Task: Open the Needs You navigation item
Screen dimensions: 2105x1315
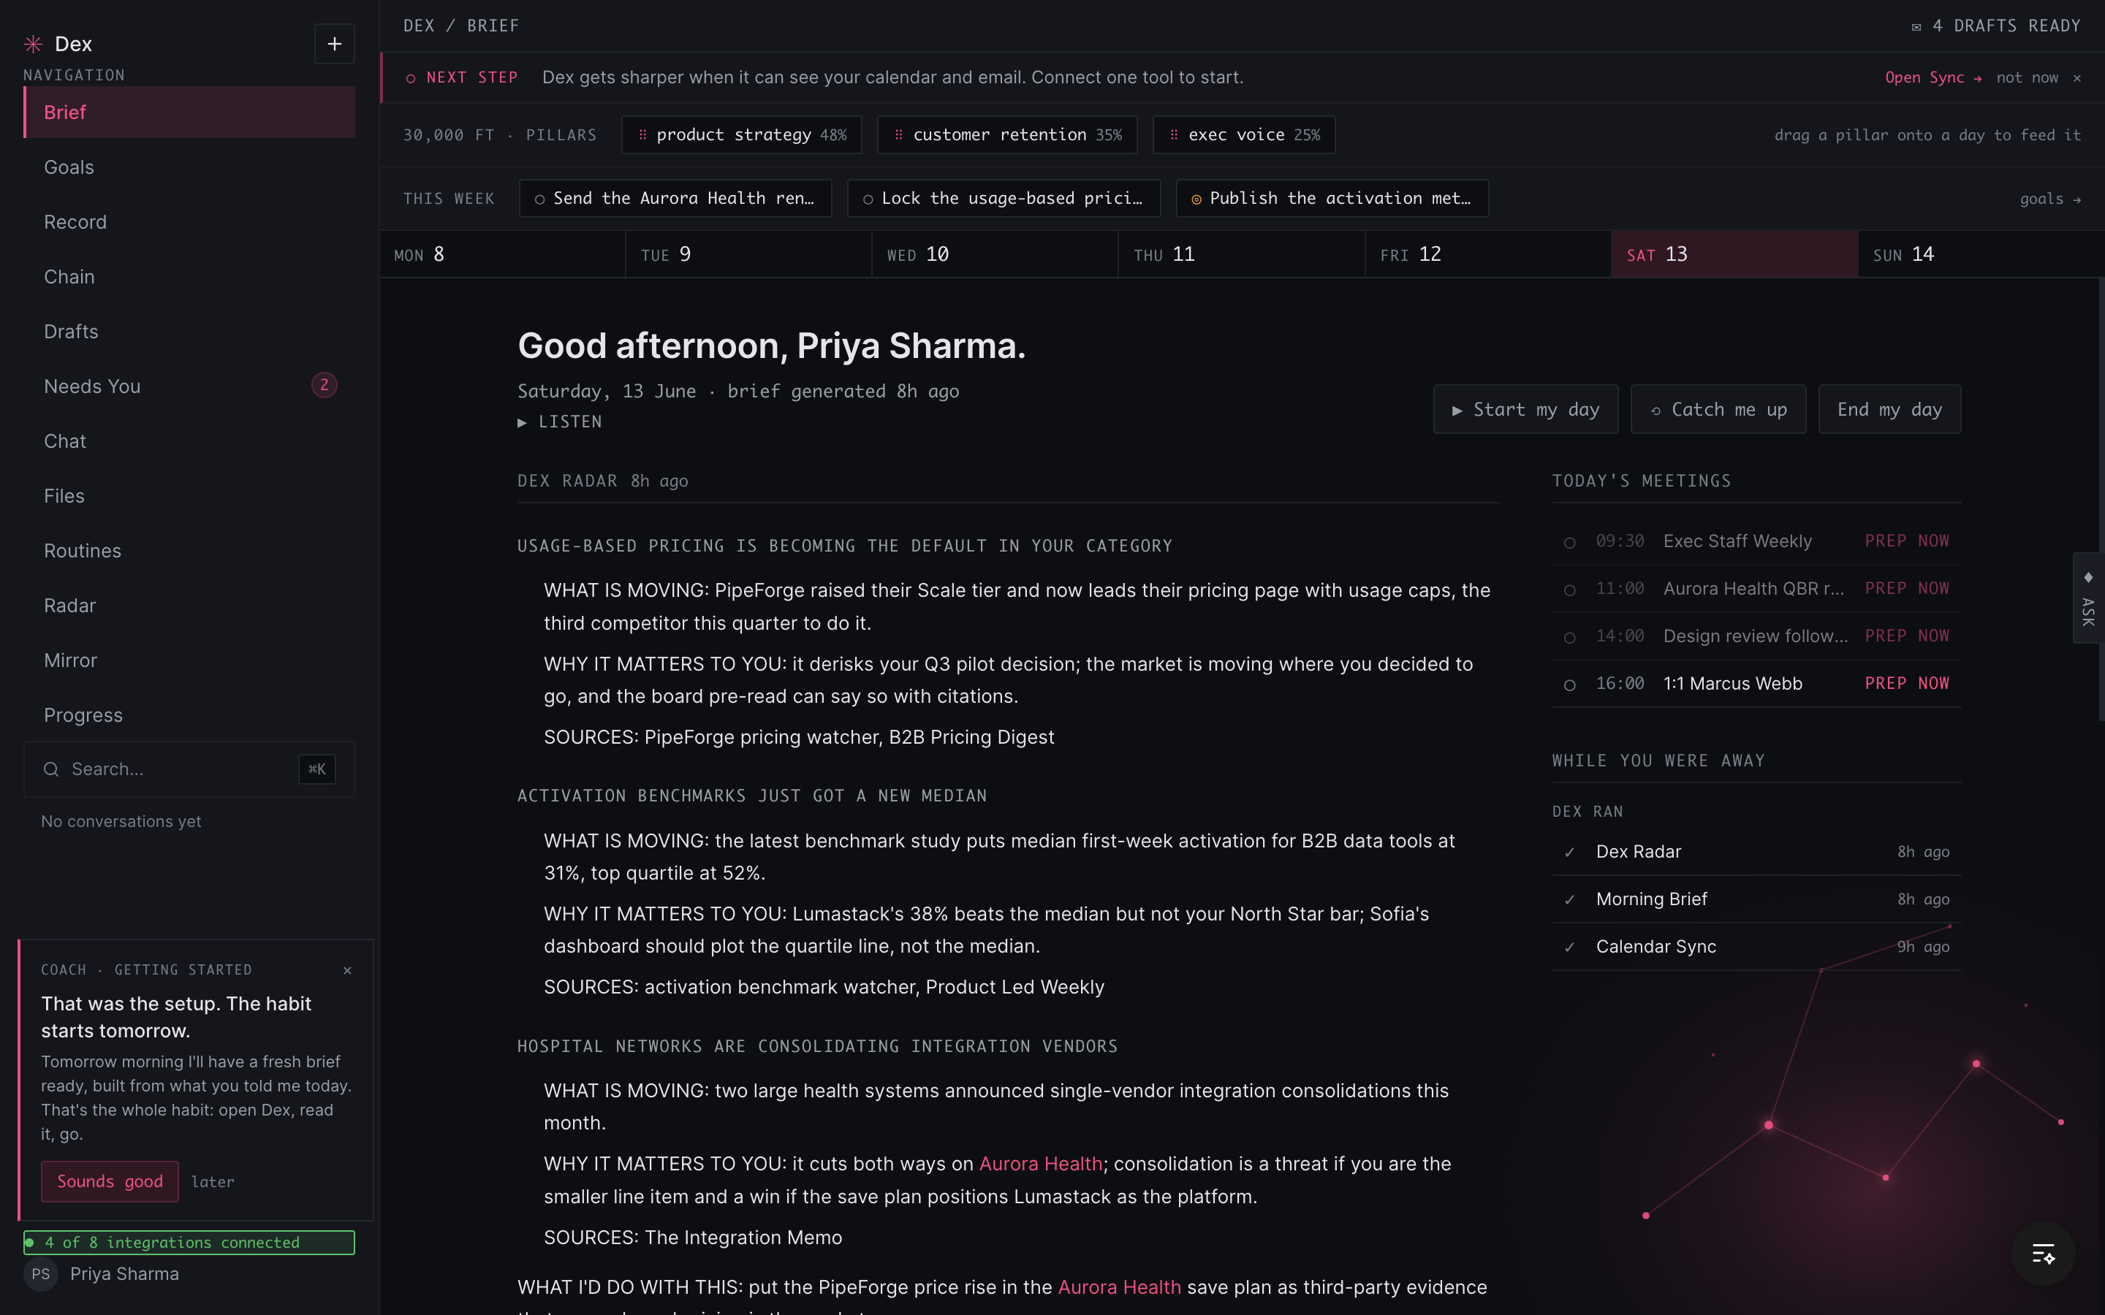Action: point(189,386)
